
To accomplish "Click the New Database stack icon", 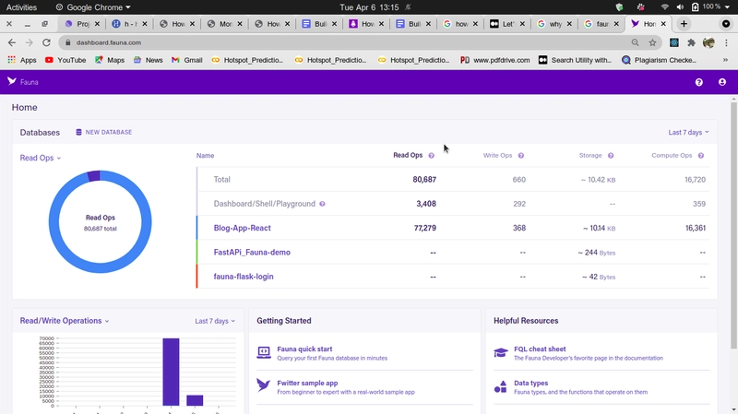I will tap(78, 132).
